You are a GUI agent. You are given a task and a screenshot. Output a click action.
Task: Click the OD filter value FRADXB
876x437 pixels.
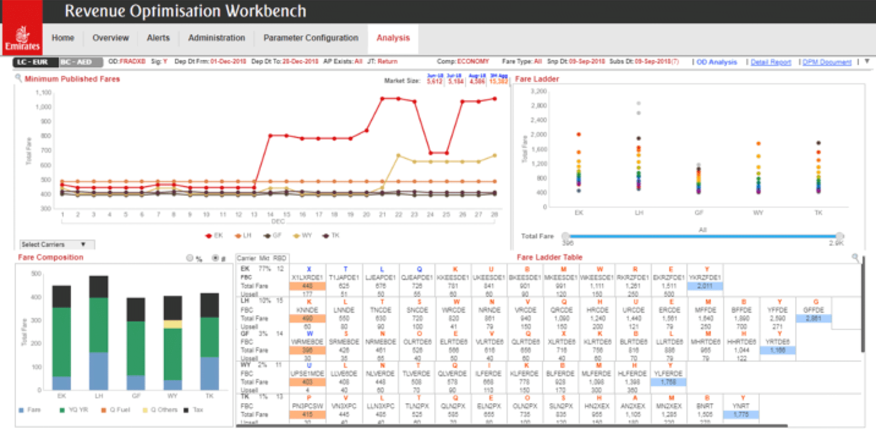132,61
